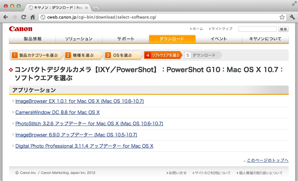Open the 製品情報 navigation tab

(x=32, y=39)
